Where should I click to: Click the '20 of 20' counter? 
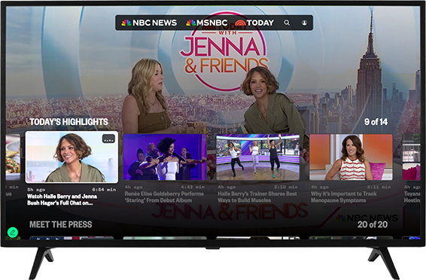pos(373,224)
